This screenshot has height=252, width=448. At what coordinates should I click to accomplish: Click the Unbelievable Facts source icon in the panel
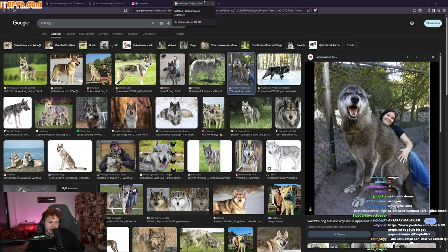[310, 57]
